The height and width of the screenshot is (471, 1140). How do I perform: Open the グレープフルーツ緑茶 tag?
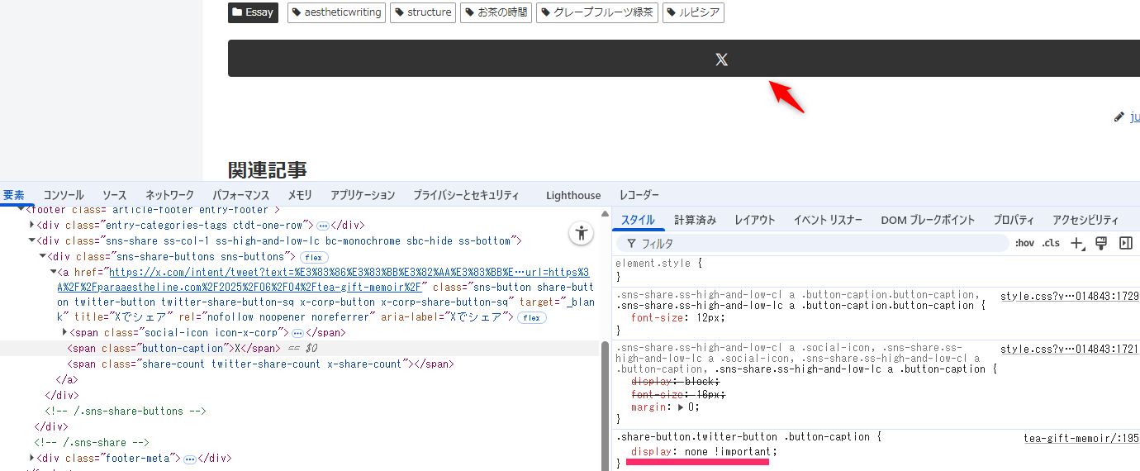597,12
